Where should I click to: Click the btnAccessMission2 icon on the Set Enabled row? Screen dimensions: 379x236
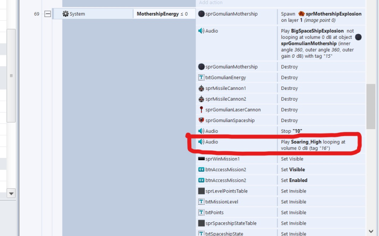pyautogui.click(x=201, y=180)
